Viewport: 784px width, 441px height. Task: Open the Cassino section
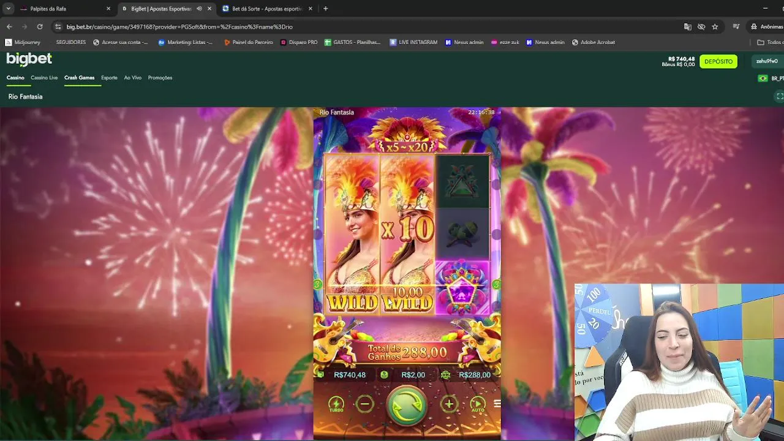(x=15, y=78)
